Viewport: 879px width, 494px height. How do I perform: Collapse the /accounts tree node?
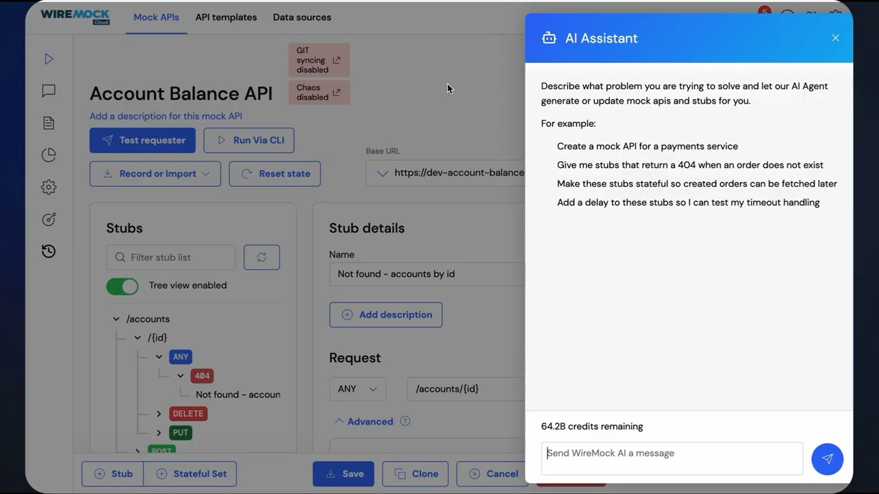click(x=116, y=319)
